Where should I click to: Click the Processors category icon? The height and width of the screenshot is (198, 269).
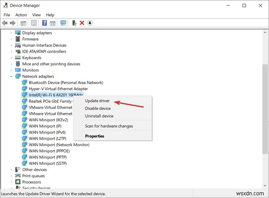point(18,182)
